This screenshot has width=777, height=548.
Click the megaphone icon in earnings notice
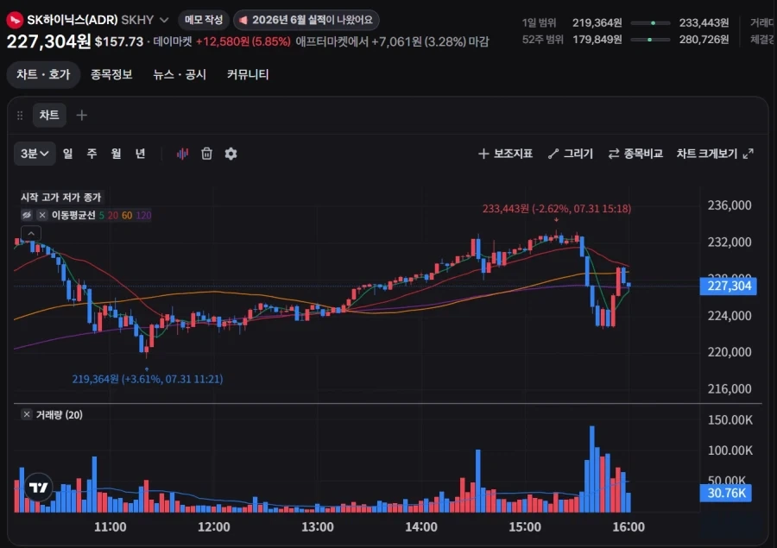[x=243, y=21]
